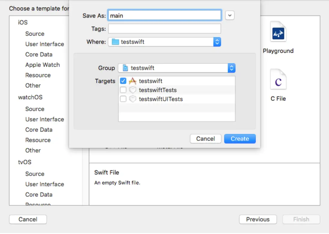Image resolution: width=329 pixels, height=234 pixels.
Task: Enable the testswiftTests target checkbox
Action: 123,90
